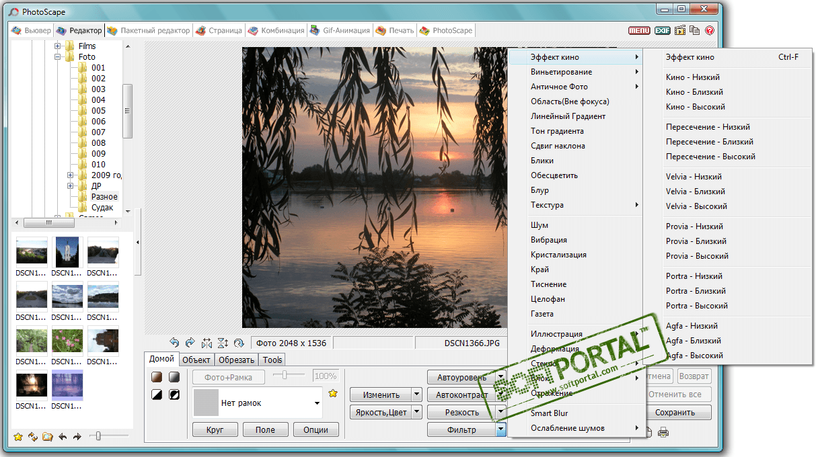Rotate photo clockwise with right arrow icon
Screen dimensions: 818x457
pyautogui.click(x=190, y=343)
